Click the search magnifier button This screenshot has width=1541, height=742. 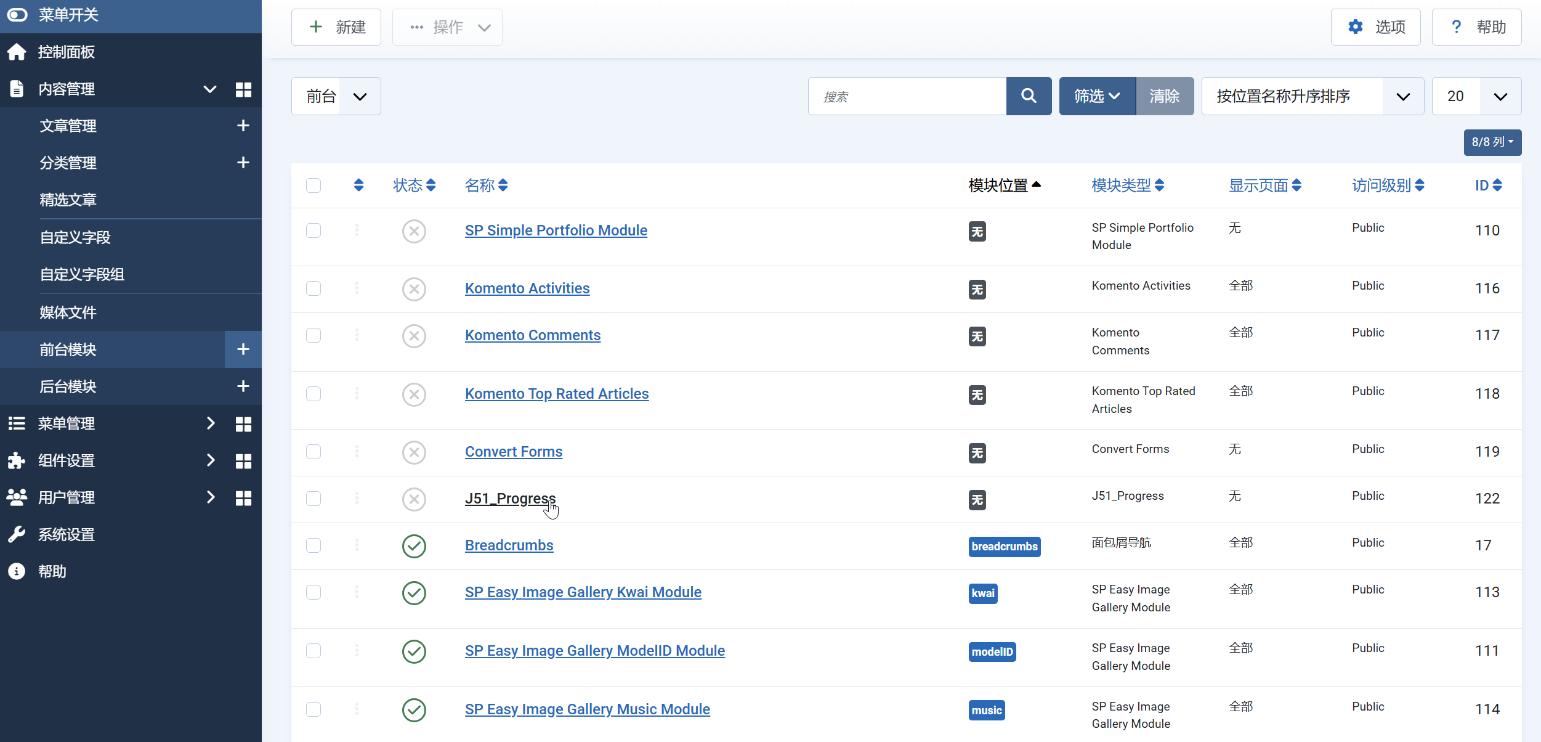(x=1029, y=96)
